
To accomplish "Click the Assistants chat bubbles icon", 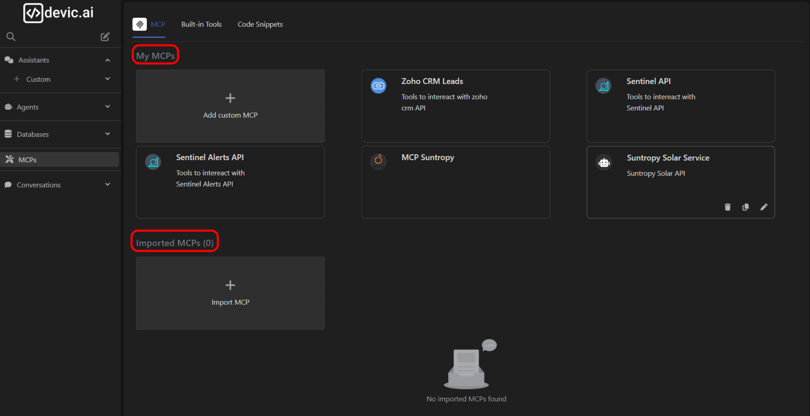I will click(x=9, y=60).
